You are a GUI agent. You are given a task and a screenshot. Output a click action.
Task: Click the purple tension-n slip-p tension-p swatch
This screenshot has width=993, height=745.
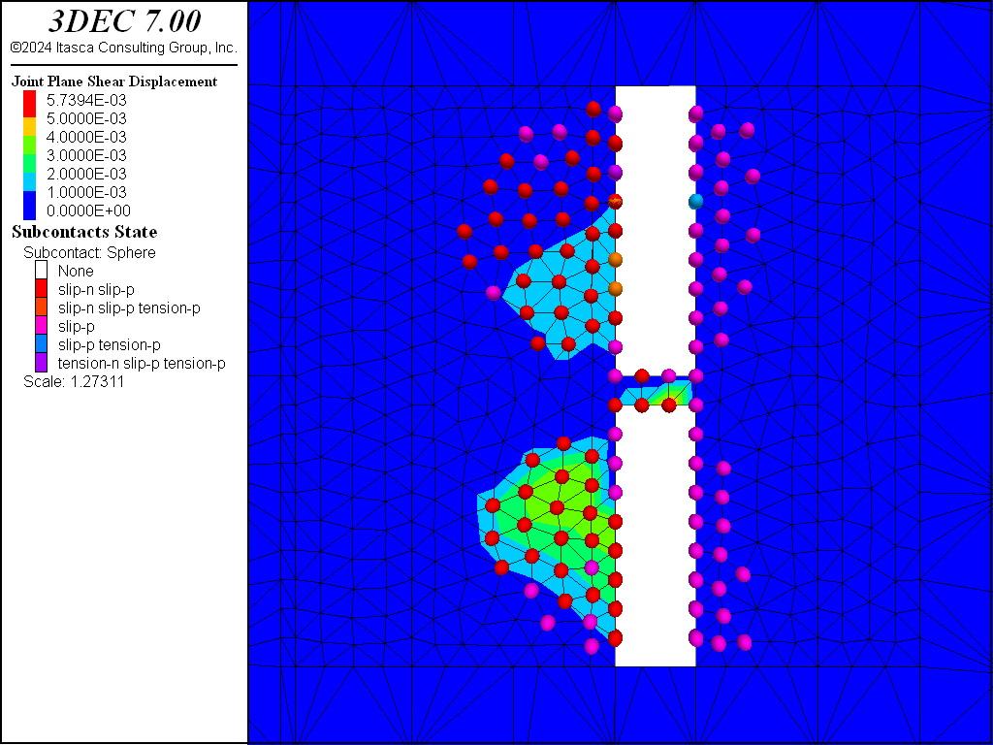pos(41,363)
